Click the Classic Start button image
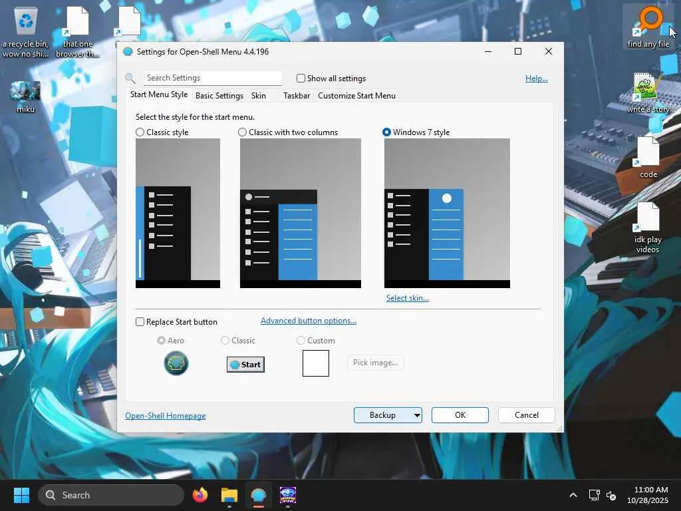681x511 pixels. tap(245, 365)
